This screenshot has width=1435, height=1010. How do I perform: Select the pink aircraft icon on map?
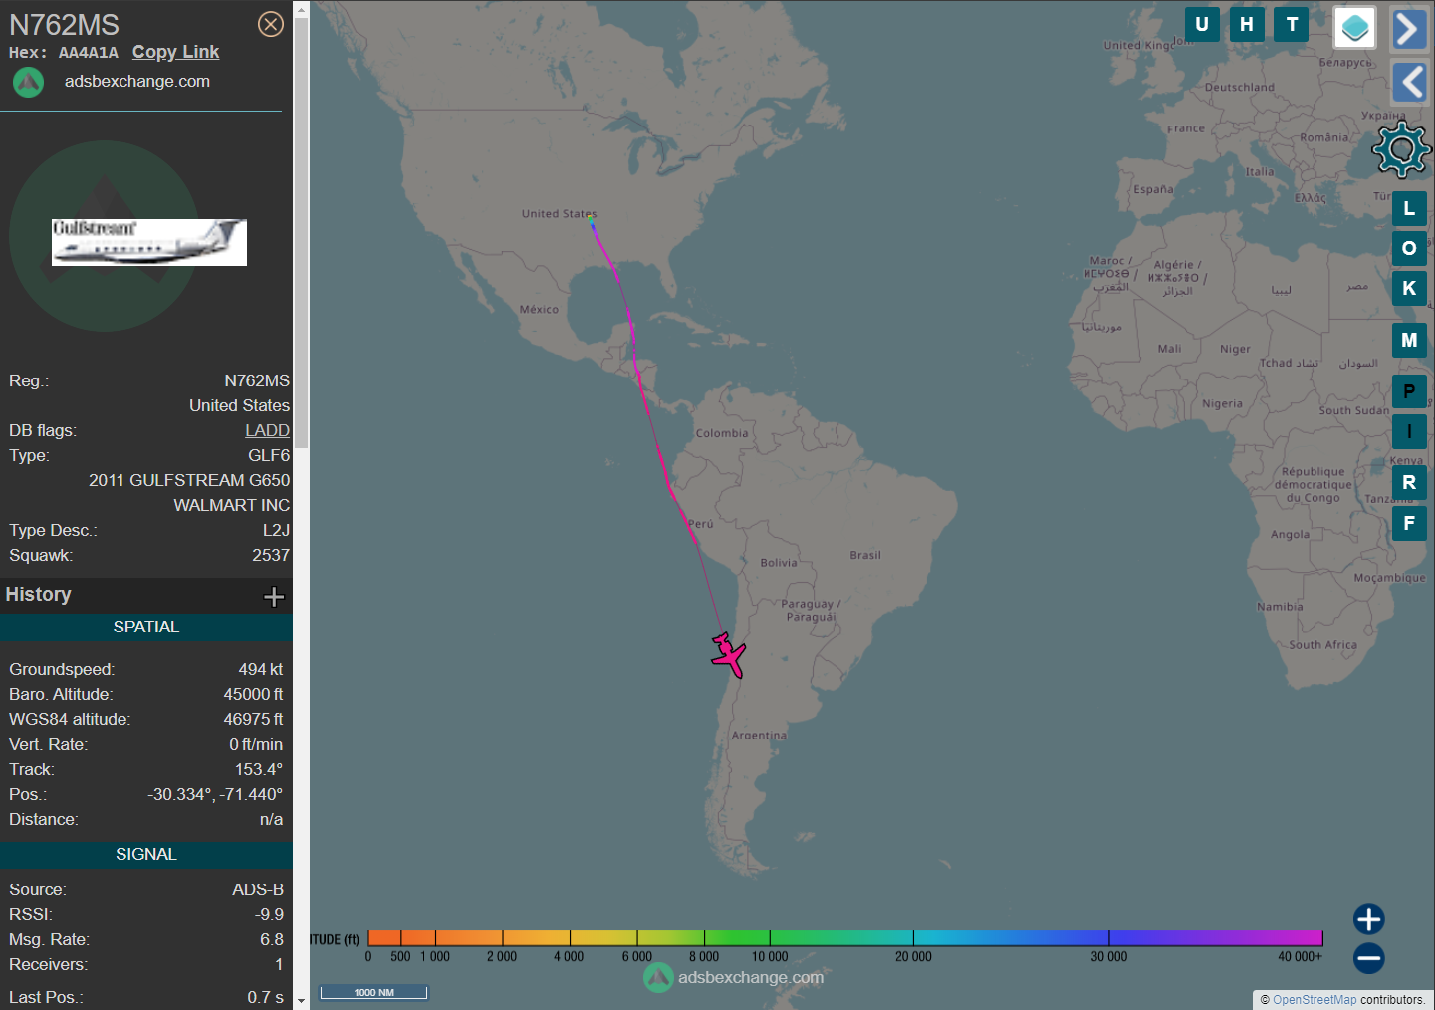pos(729,655)
